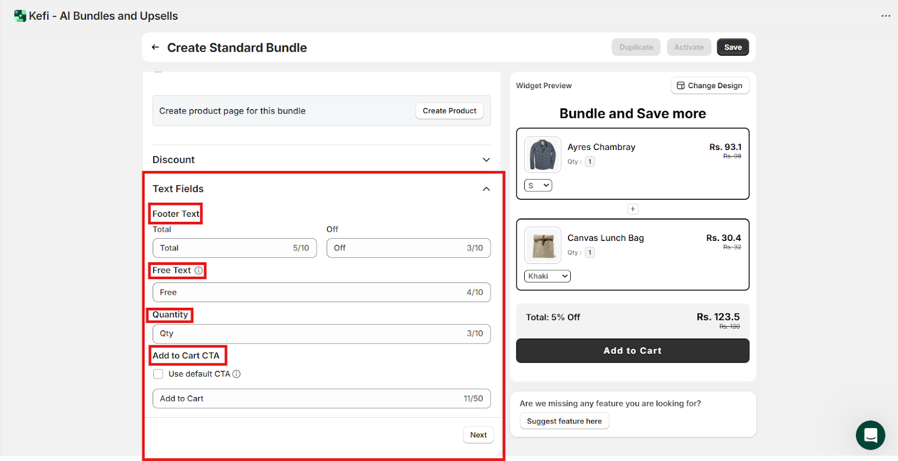Click the Ayres Chambray product thumbnail
This screenshot has width=898, height=461.
(x=543, y=154)
